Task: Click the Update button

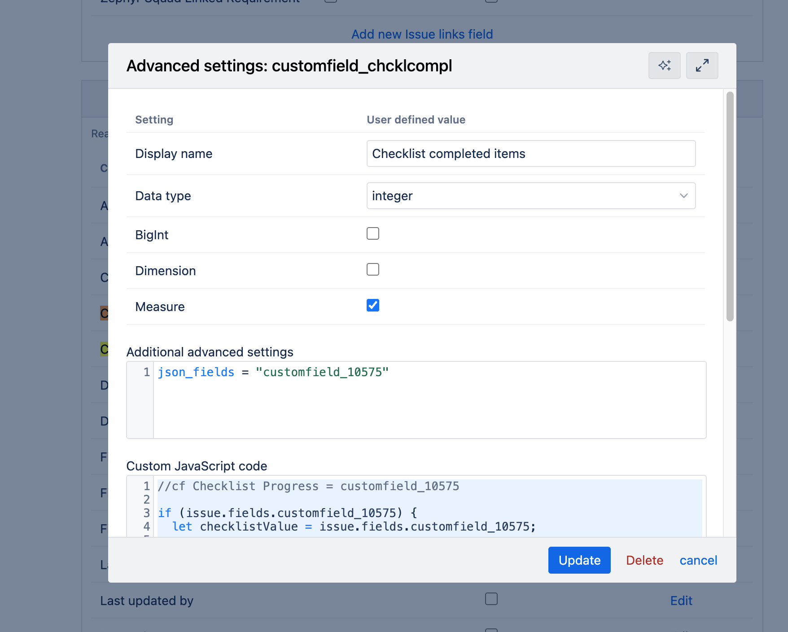Action: click(579, 560)
